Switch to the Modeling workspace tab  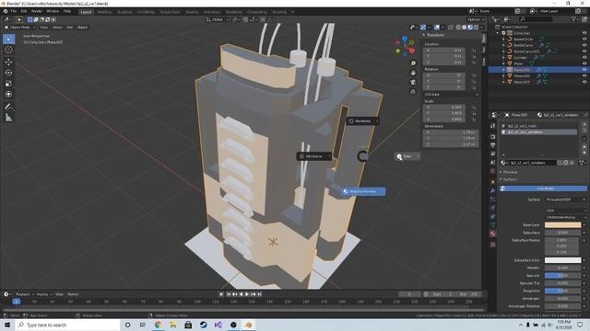(x=104, y=12)
